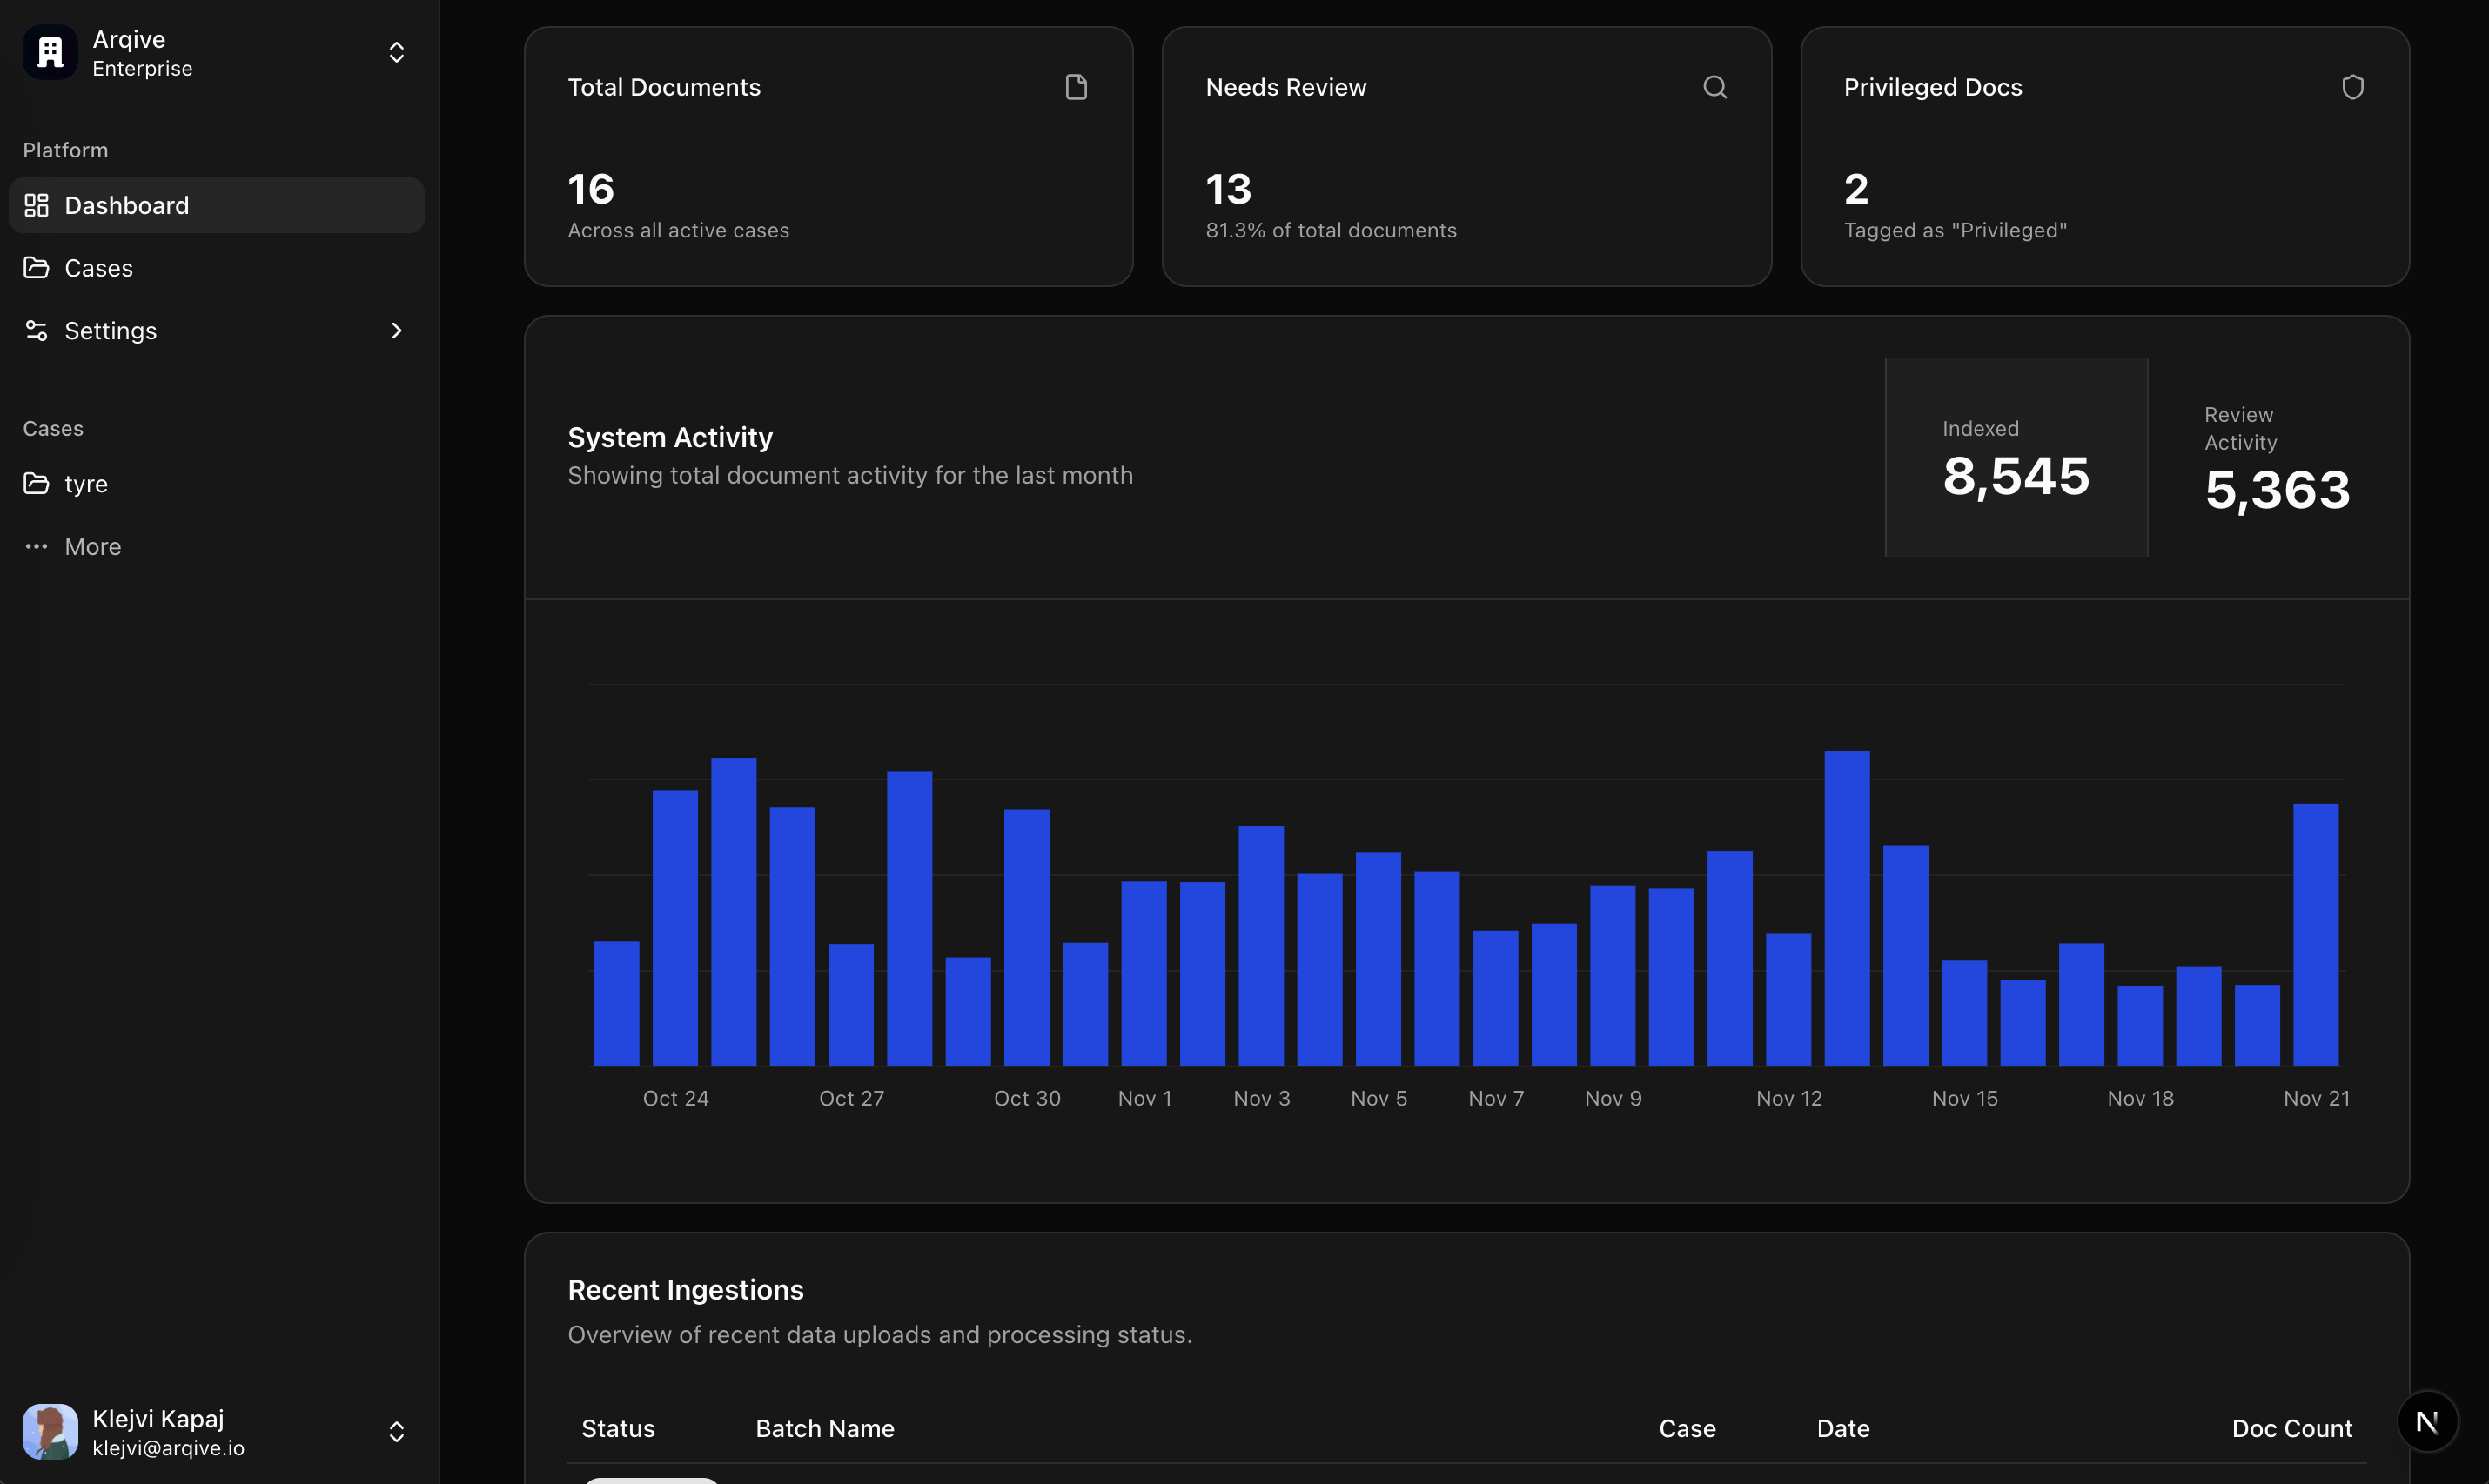Click the sliders icon next to Settings
This screenshot has width=2489, height=1484.
tap(37, 330)
